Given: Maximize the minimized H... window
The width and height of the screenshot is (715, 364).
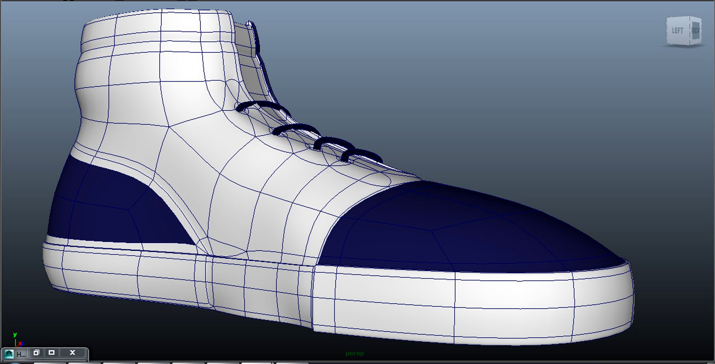Looking at the screenshot, I should pyautogui.click(x=52, y=352).
